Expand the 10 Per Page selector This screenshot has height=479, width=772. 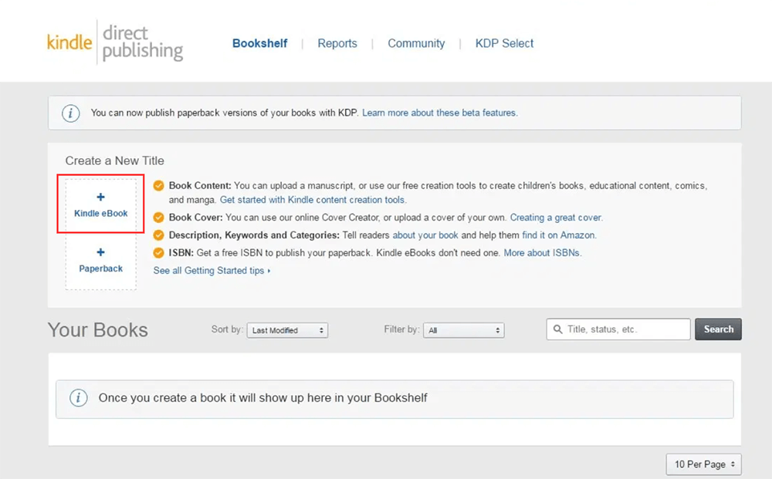703,464
